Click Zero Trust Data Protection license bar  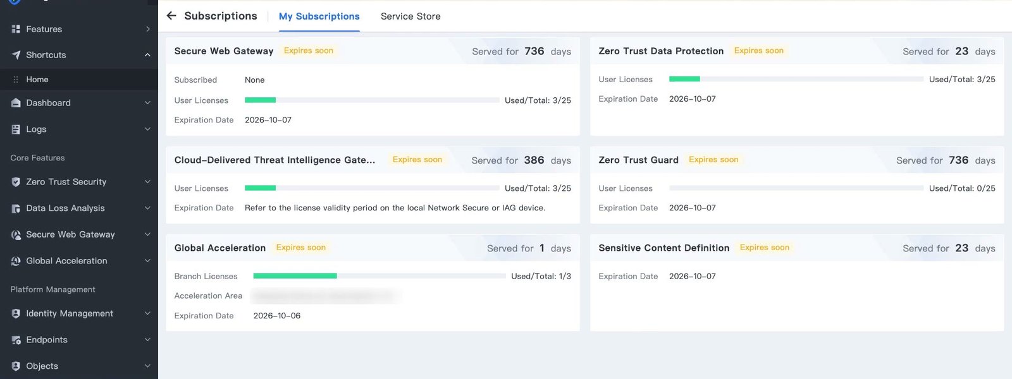tap(796, 79)
